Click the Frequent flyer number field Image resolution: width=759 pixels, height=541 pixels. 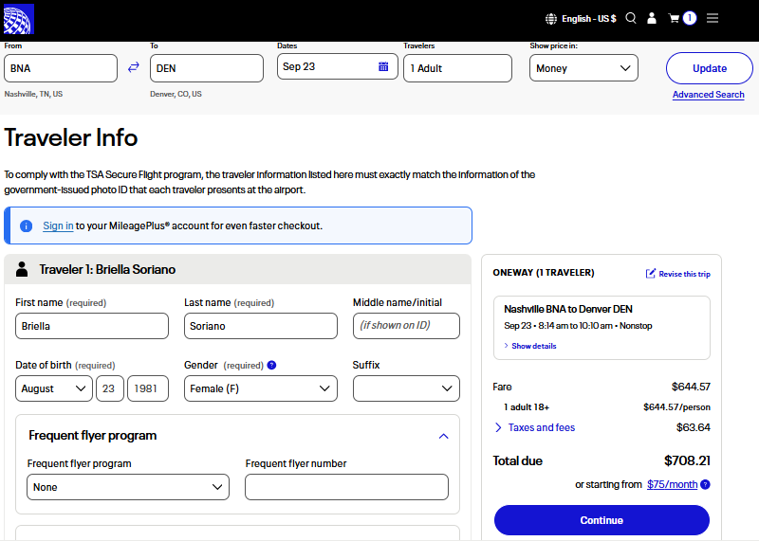346,487
